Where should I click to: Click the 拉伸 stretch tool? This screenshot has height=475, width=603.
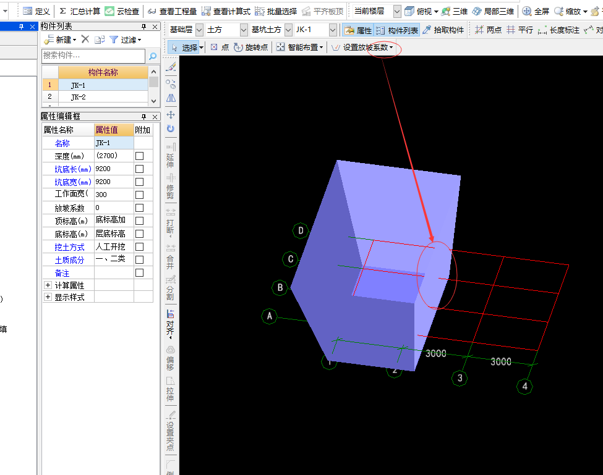(x=170, y=389)
